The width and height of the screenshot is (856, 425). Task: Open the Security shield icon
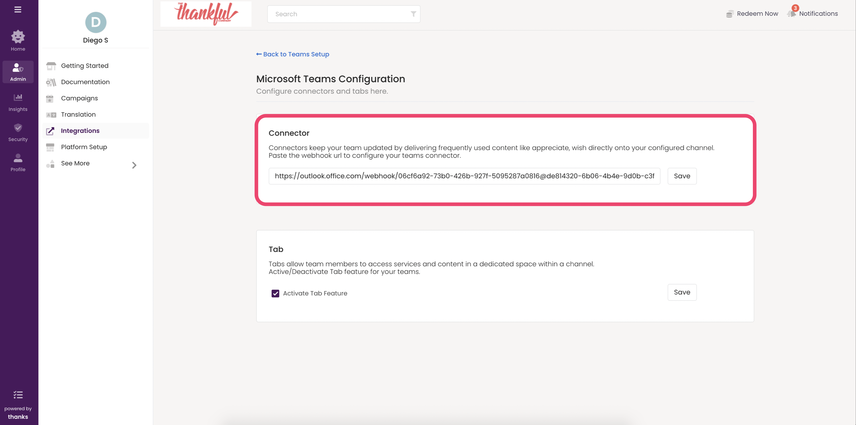(18, 128)
